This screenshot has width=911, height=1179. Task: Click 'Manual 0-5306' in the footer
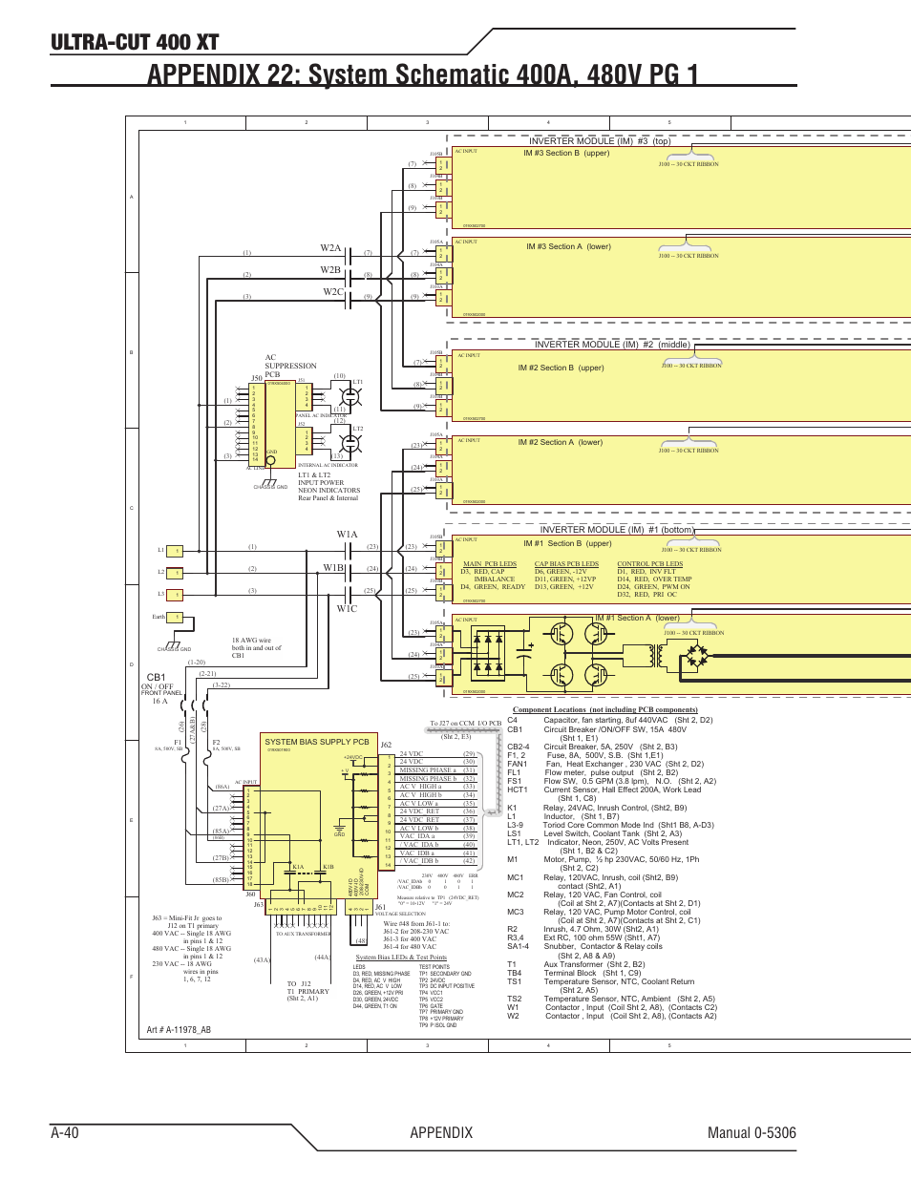(752, 1132)
